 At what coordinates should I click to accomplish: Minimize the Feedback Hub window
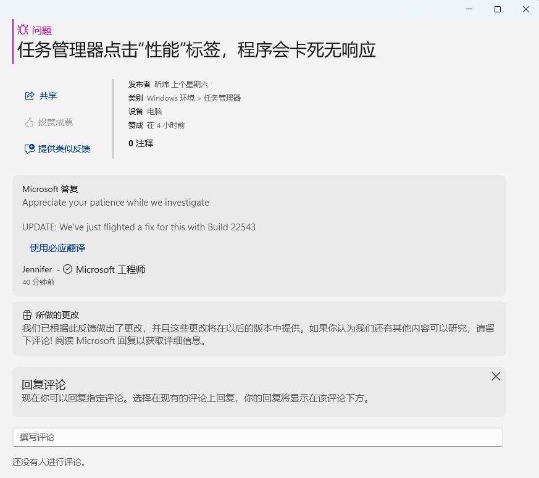pos(469,9)
